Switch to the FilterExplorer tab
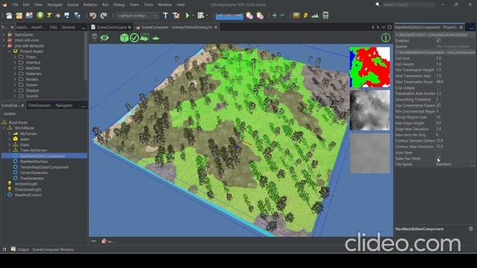This screenshot has height=268, width=477. tap(39, 106)
